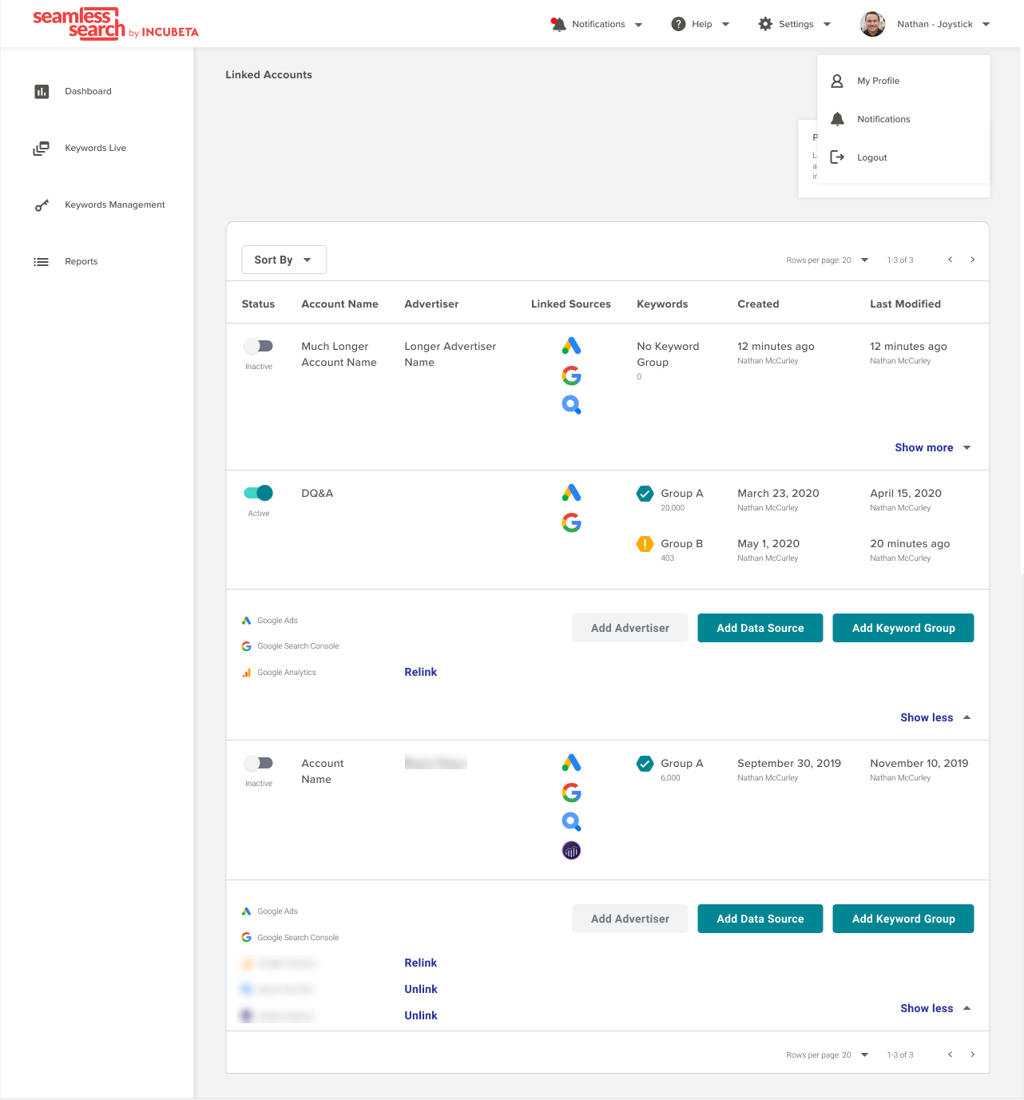Disable the DQ&A account status toggle
The image size is (1024, 1100).
pos(259,493)
